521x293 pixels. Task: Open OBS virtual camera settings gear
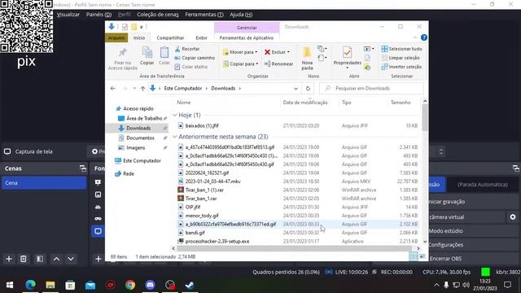pos(513,217)
